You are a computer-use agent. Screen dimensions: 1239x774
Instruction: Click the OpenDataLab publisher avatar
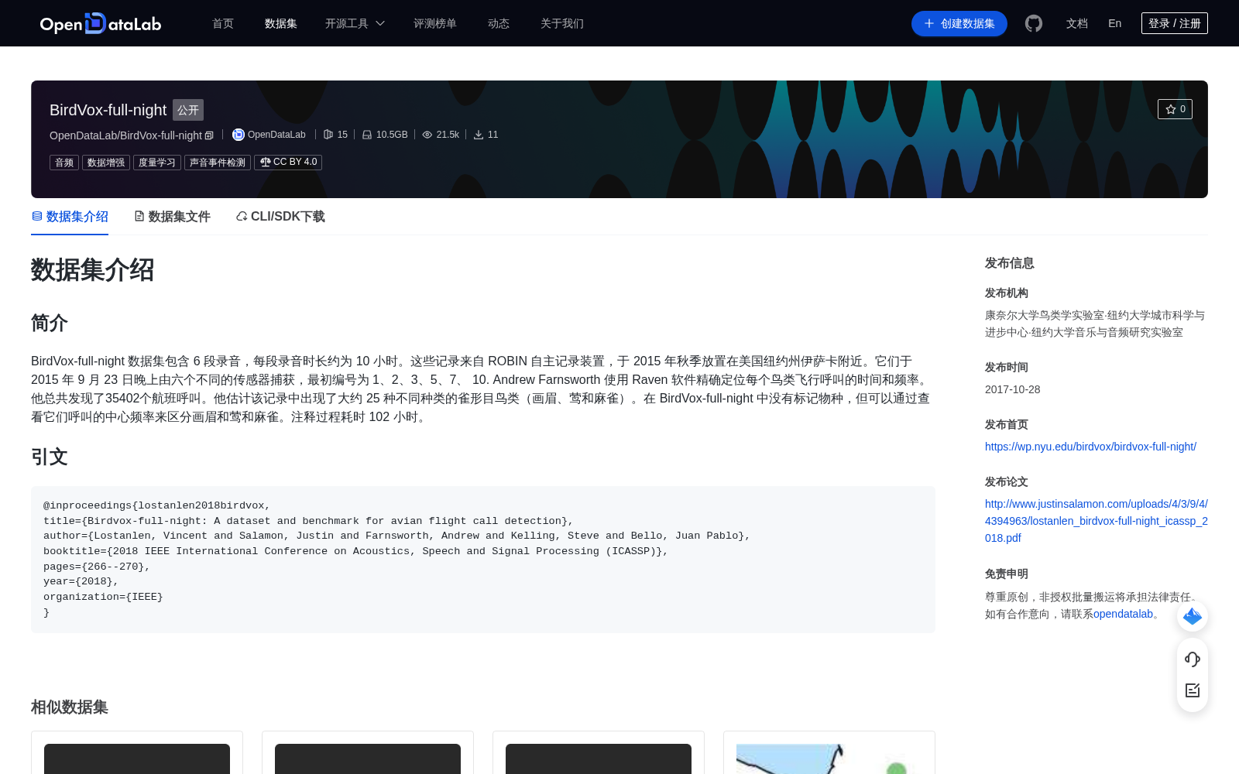pyautogui.click(x=239, y=135)
